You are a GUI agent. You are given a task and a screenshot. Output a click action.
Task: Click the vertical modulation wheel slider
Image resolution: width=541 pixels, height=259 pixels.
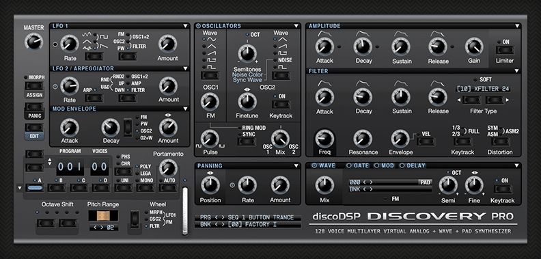point(185,211)
